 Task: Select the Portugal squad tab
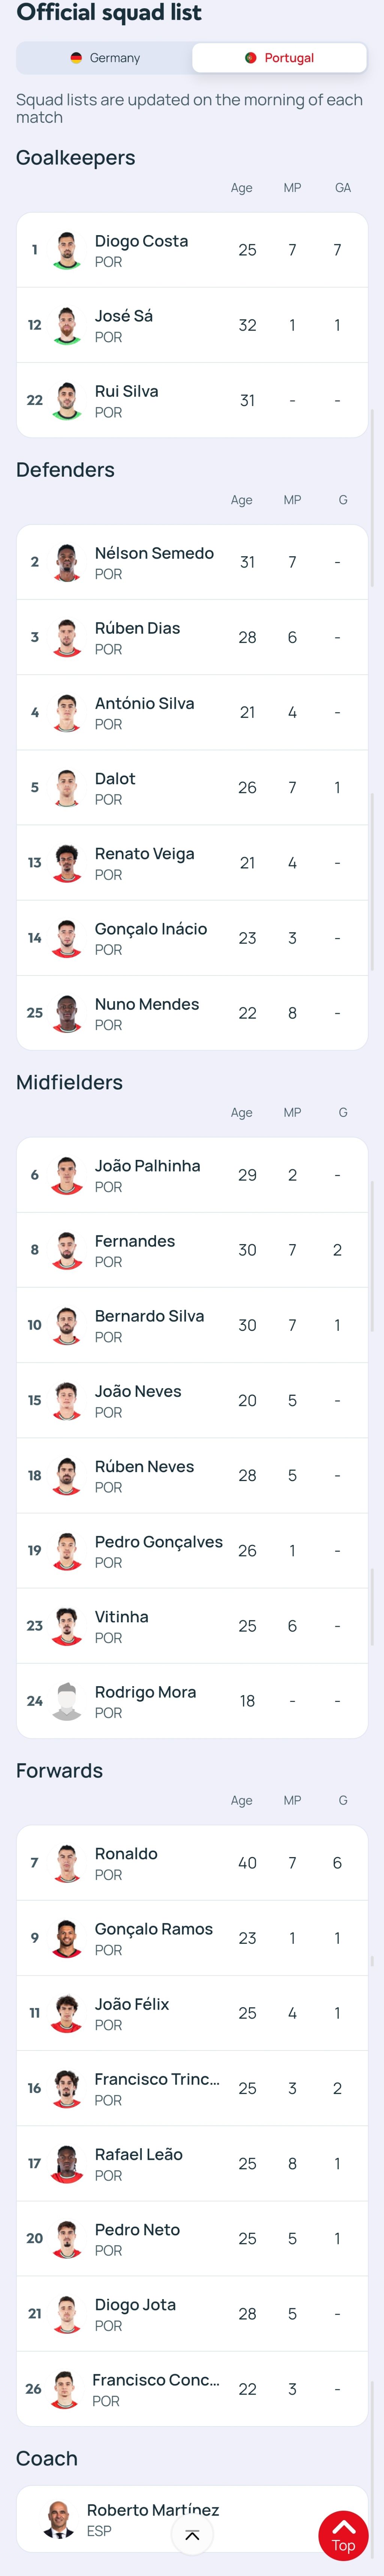tap(279, 58)
